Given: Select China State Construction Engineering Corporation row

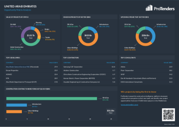Looking at the screenshot, I should (89, 74).
